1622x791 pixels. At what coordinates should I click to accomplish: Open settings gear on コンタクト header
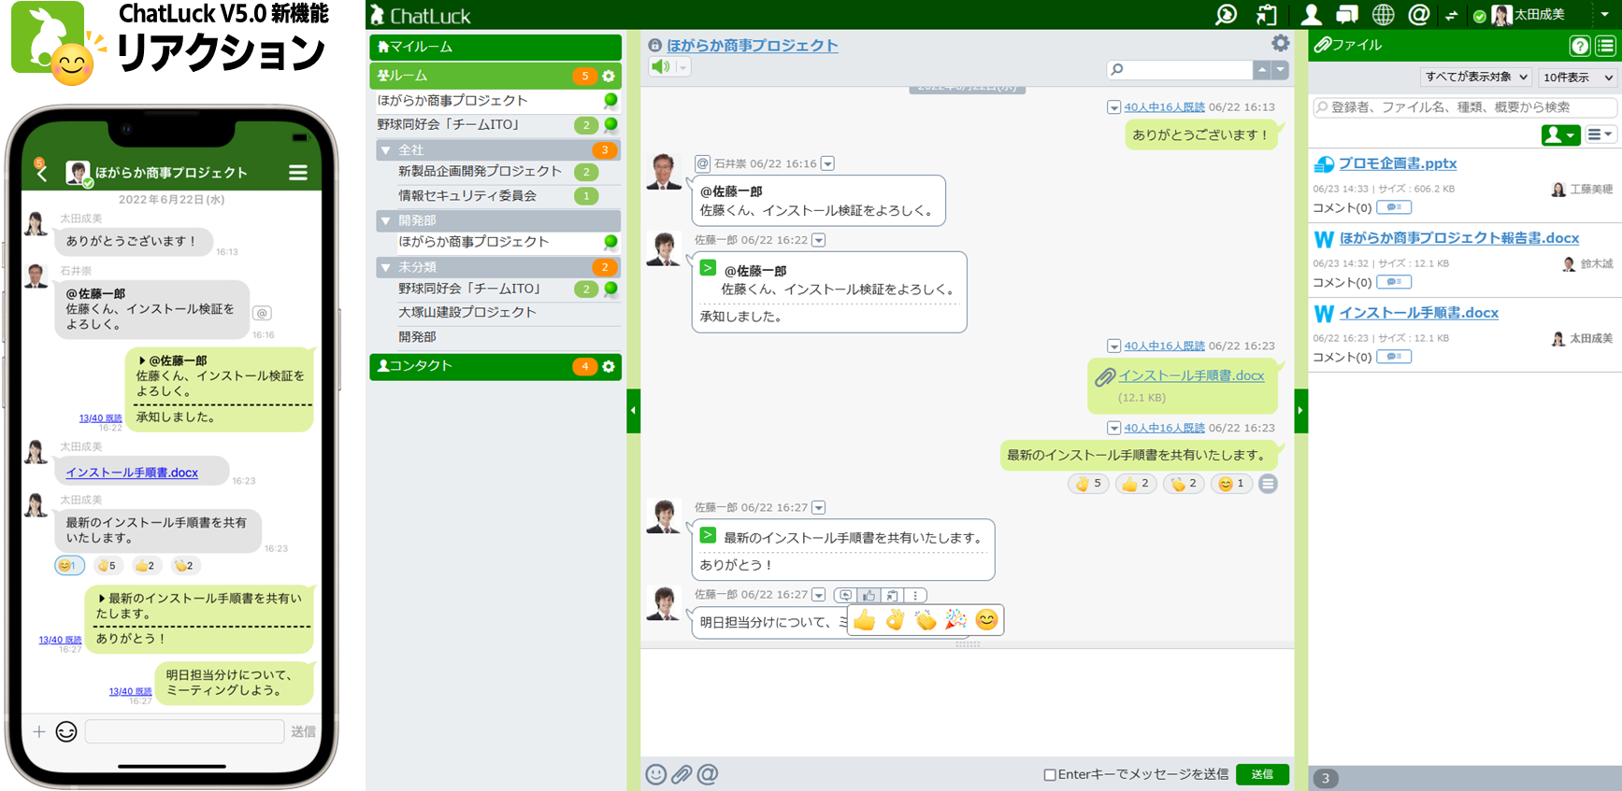coord(609,366)
